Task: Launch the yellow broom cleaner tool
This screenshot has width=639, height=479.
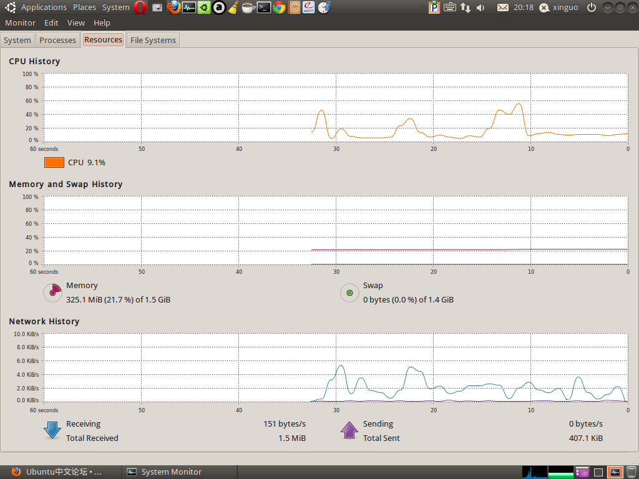Action: [x=233, y=7]
